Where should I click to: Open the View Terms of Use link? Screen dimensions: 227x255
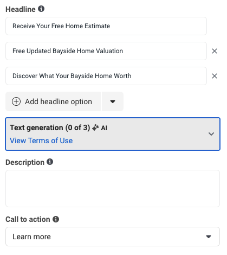click(x=41, y=141)
